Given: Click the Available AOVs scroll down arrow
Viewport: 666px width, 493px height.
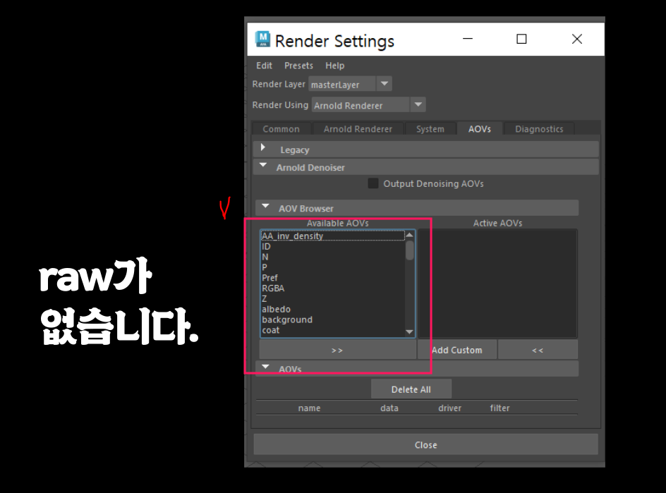Looking at the screenshot, I should point(409,332).
